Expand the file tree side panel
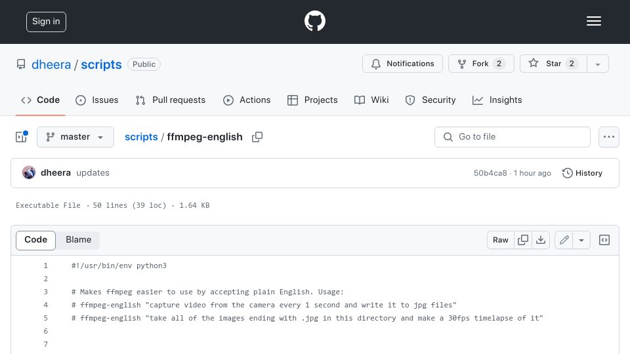 21,137
